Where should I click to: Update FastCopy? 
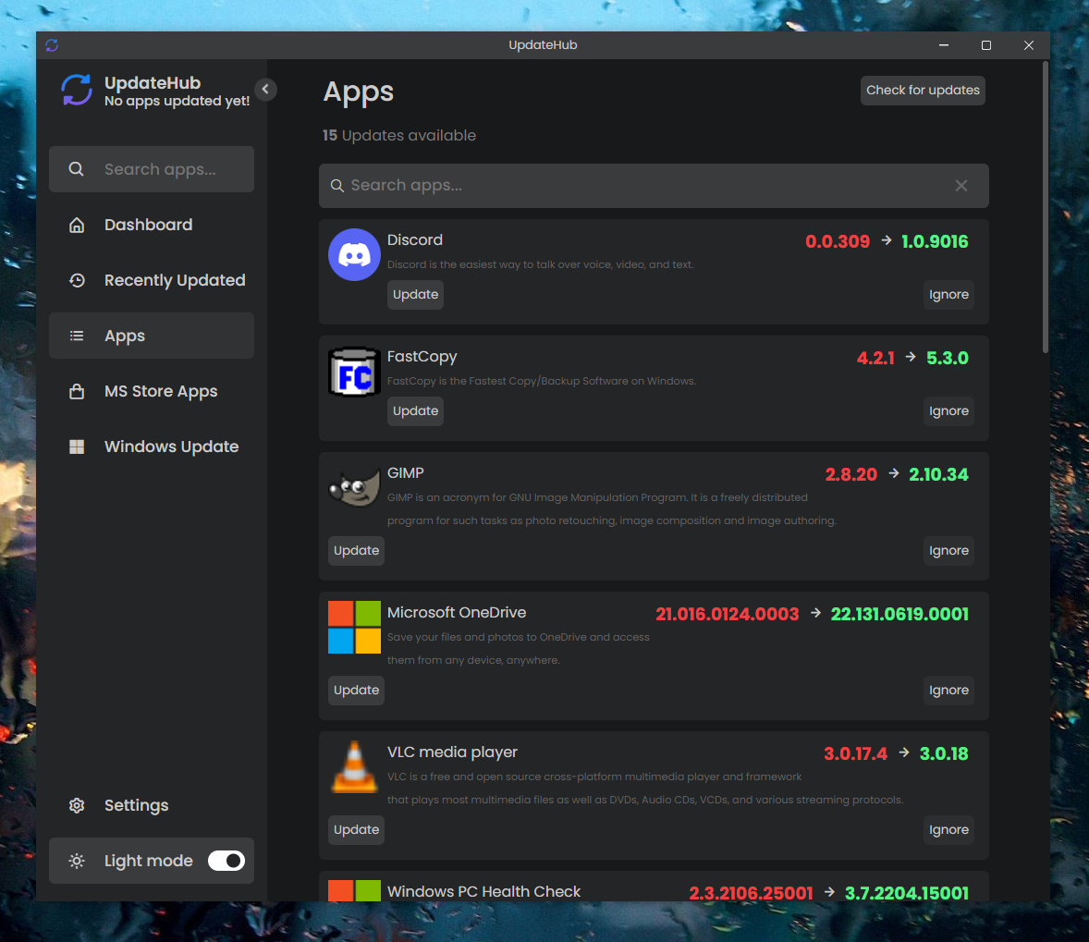click(x=415, y=411)
